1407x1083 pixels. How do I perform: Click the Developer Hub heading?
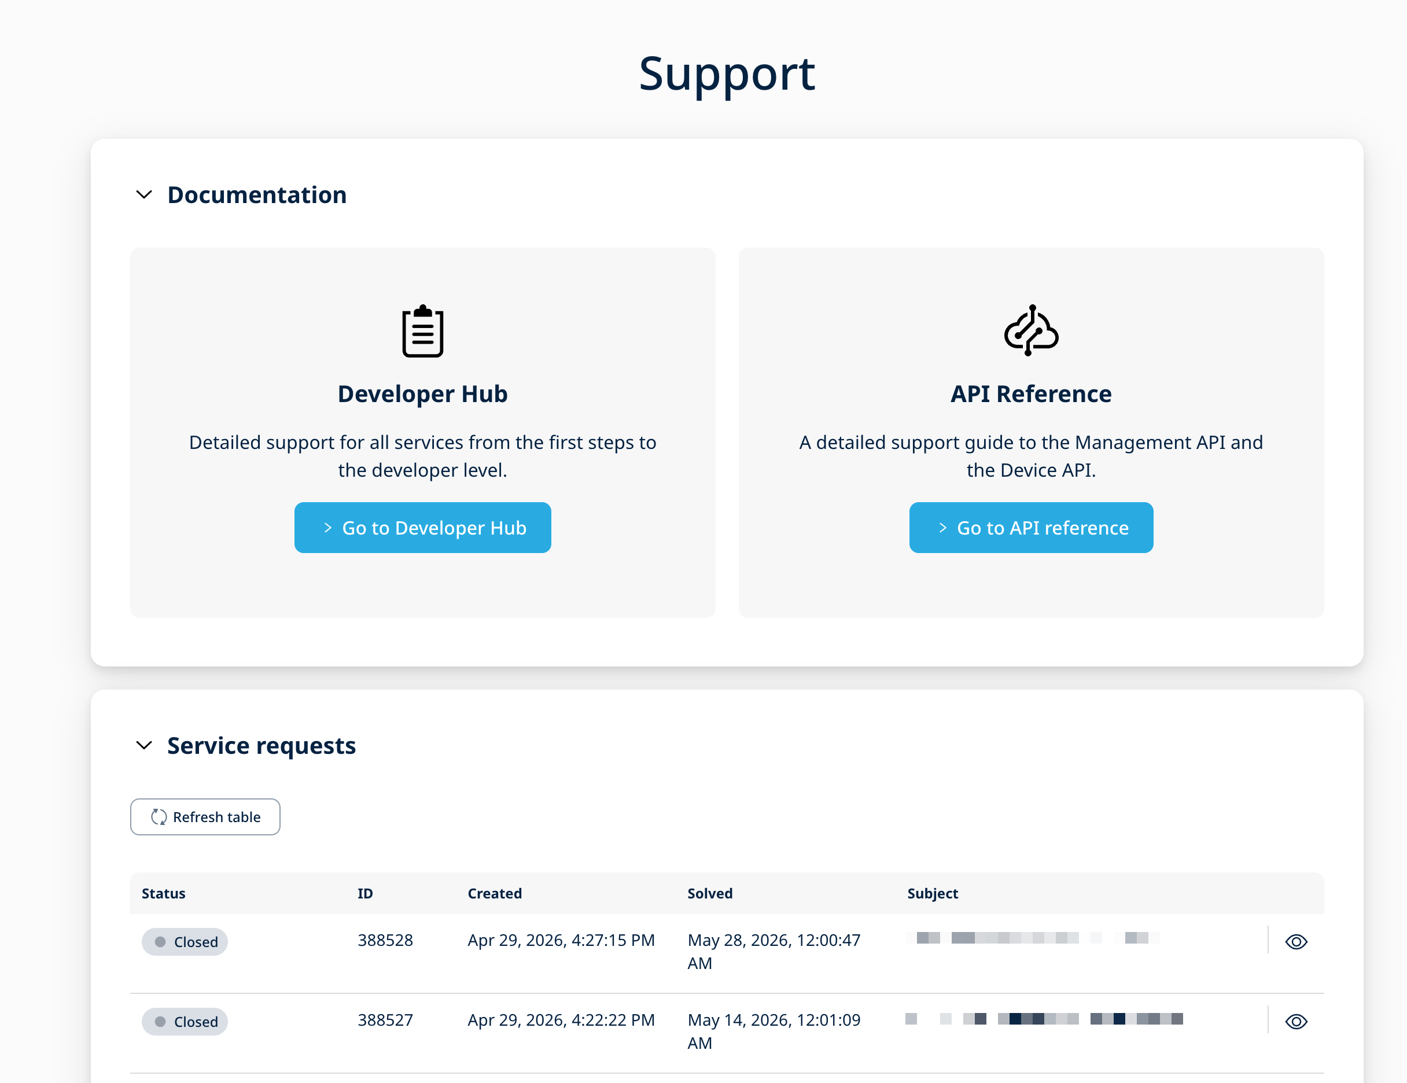point(422,393)
